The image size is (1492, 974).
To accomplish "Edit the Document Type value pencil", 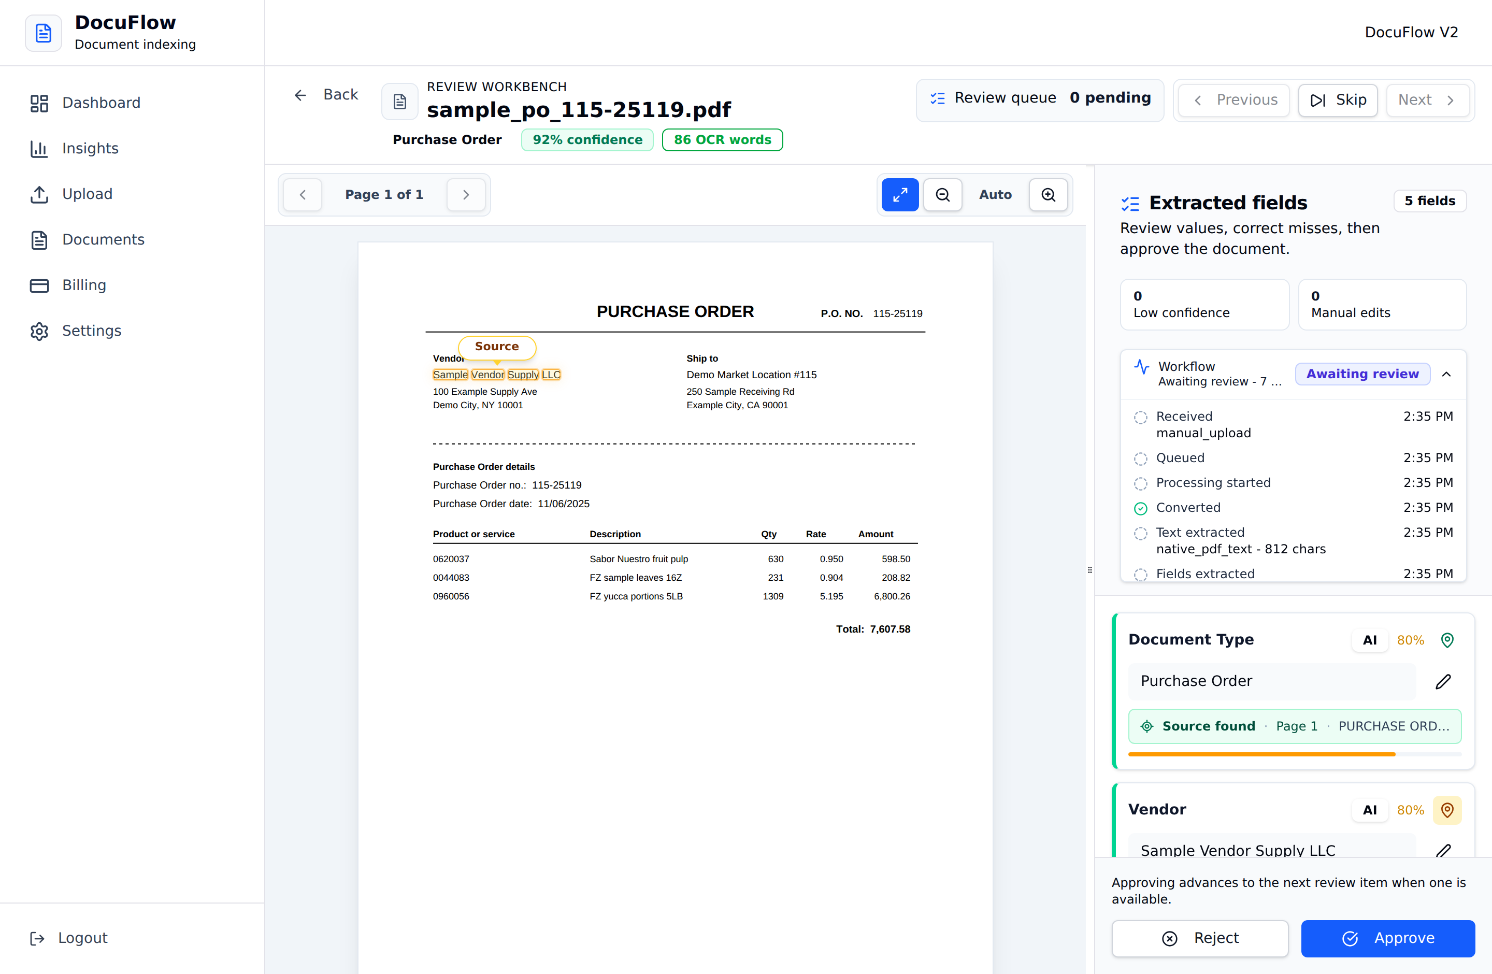I will click(x=1443, y=681).
